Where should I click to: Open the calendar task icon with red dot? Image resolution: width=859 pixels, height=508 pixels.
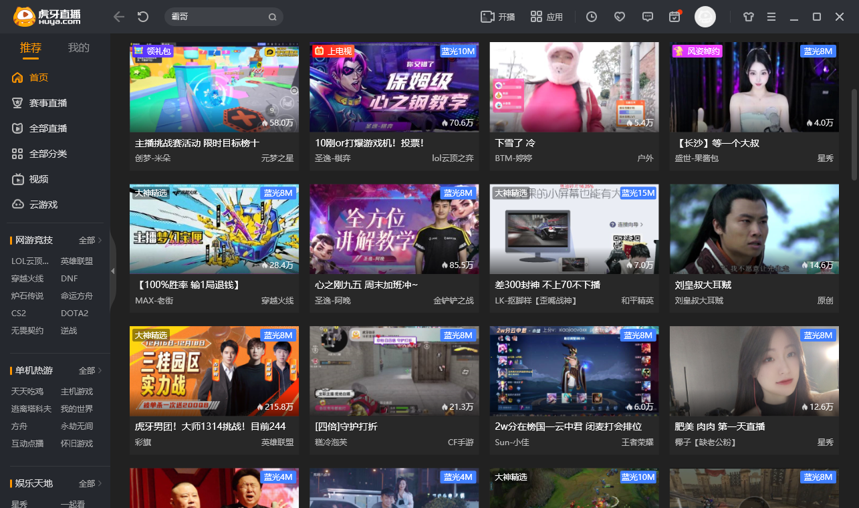click(x=674, y=17)
